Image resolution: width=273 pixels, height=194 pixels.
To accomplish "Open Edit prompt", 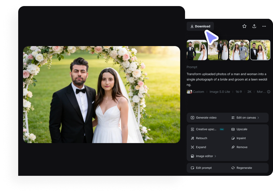I will pos(203,168).
